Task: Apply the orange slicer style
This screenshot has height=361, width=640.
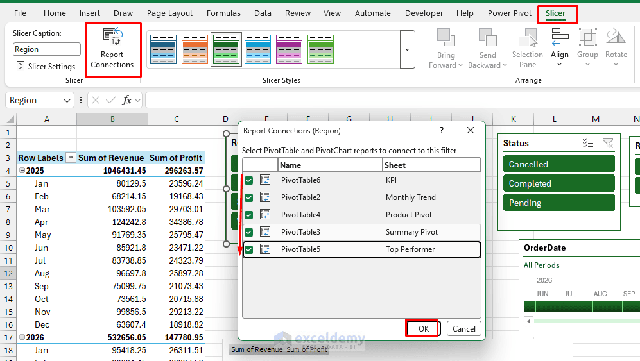Action: click(195, 49)
